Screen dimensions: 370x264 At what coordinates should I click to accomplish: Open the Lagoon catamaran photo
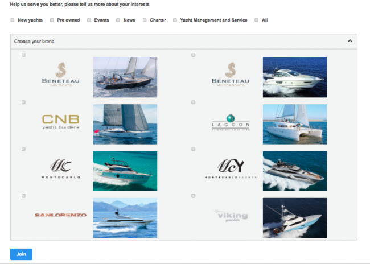[x=295, y=124]
